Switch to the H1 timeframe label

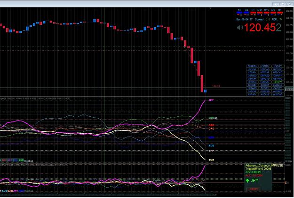pyautogui.click(x=253, y=10)
